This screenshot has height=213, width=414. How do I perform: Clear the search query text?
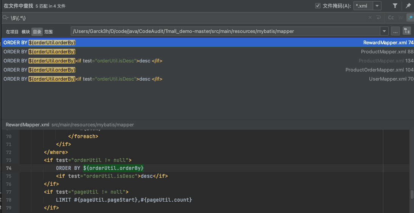point(370,18)
